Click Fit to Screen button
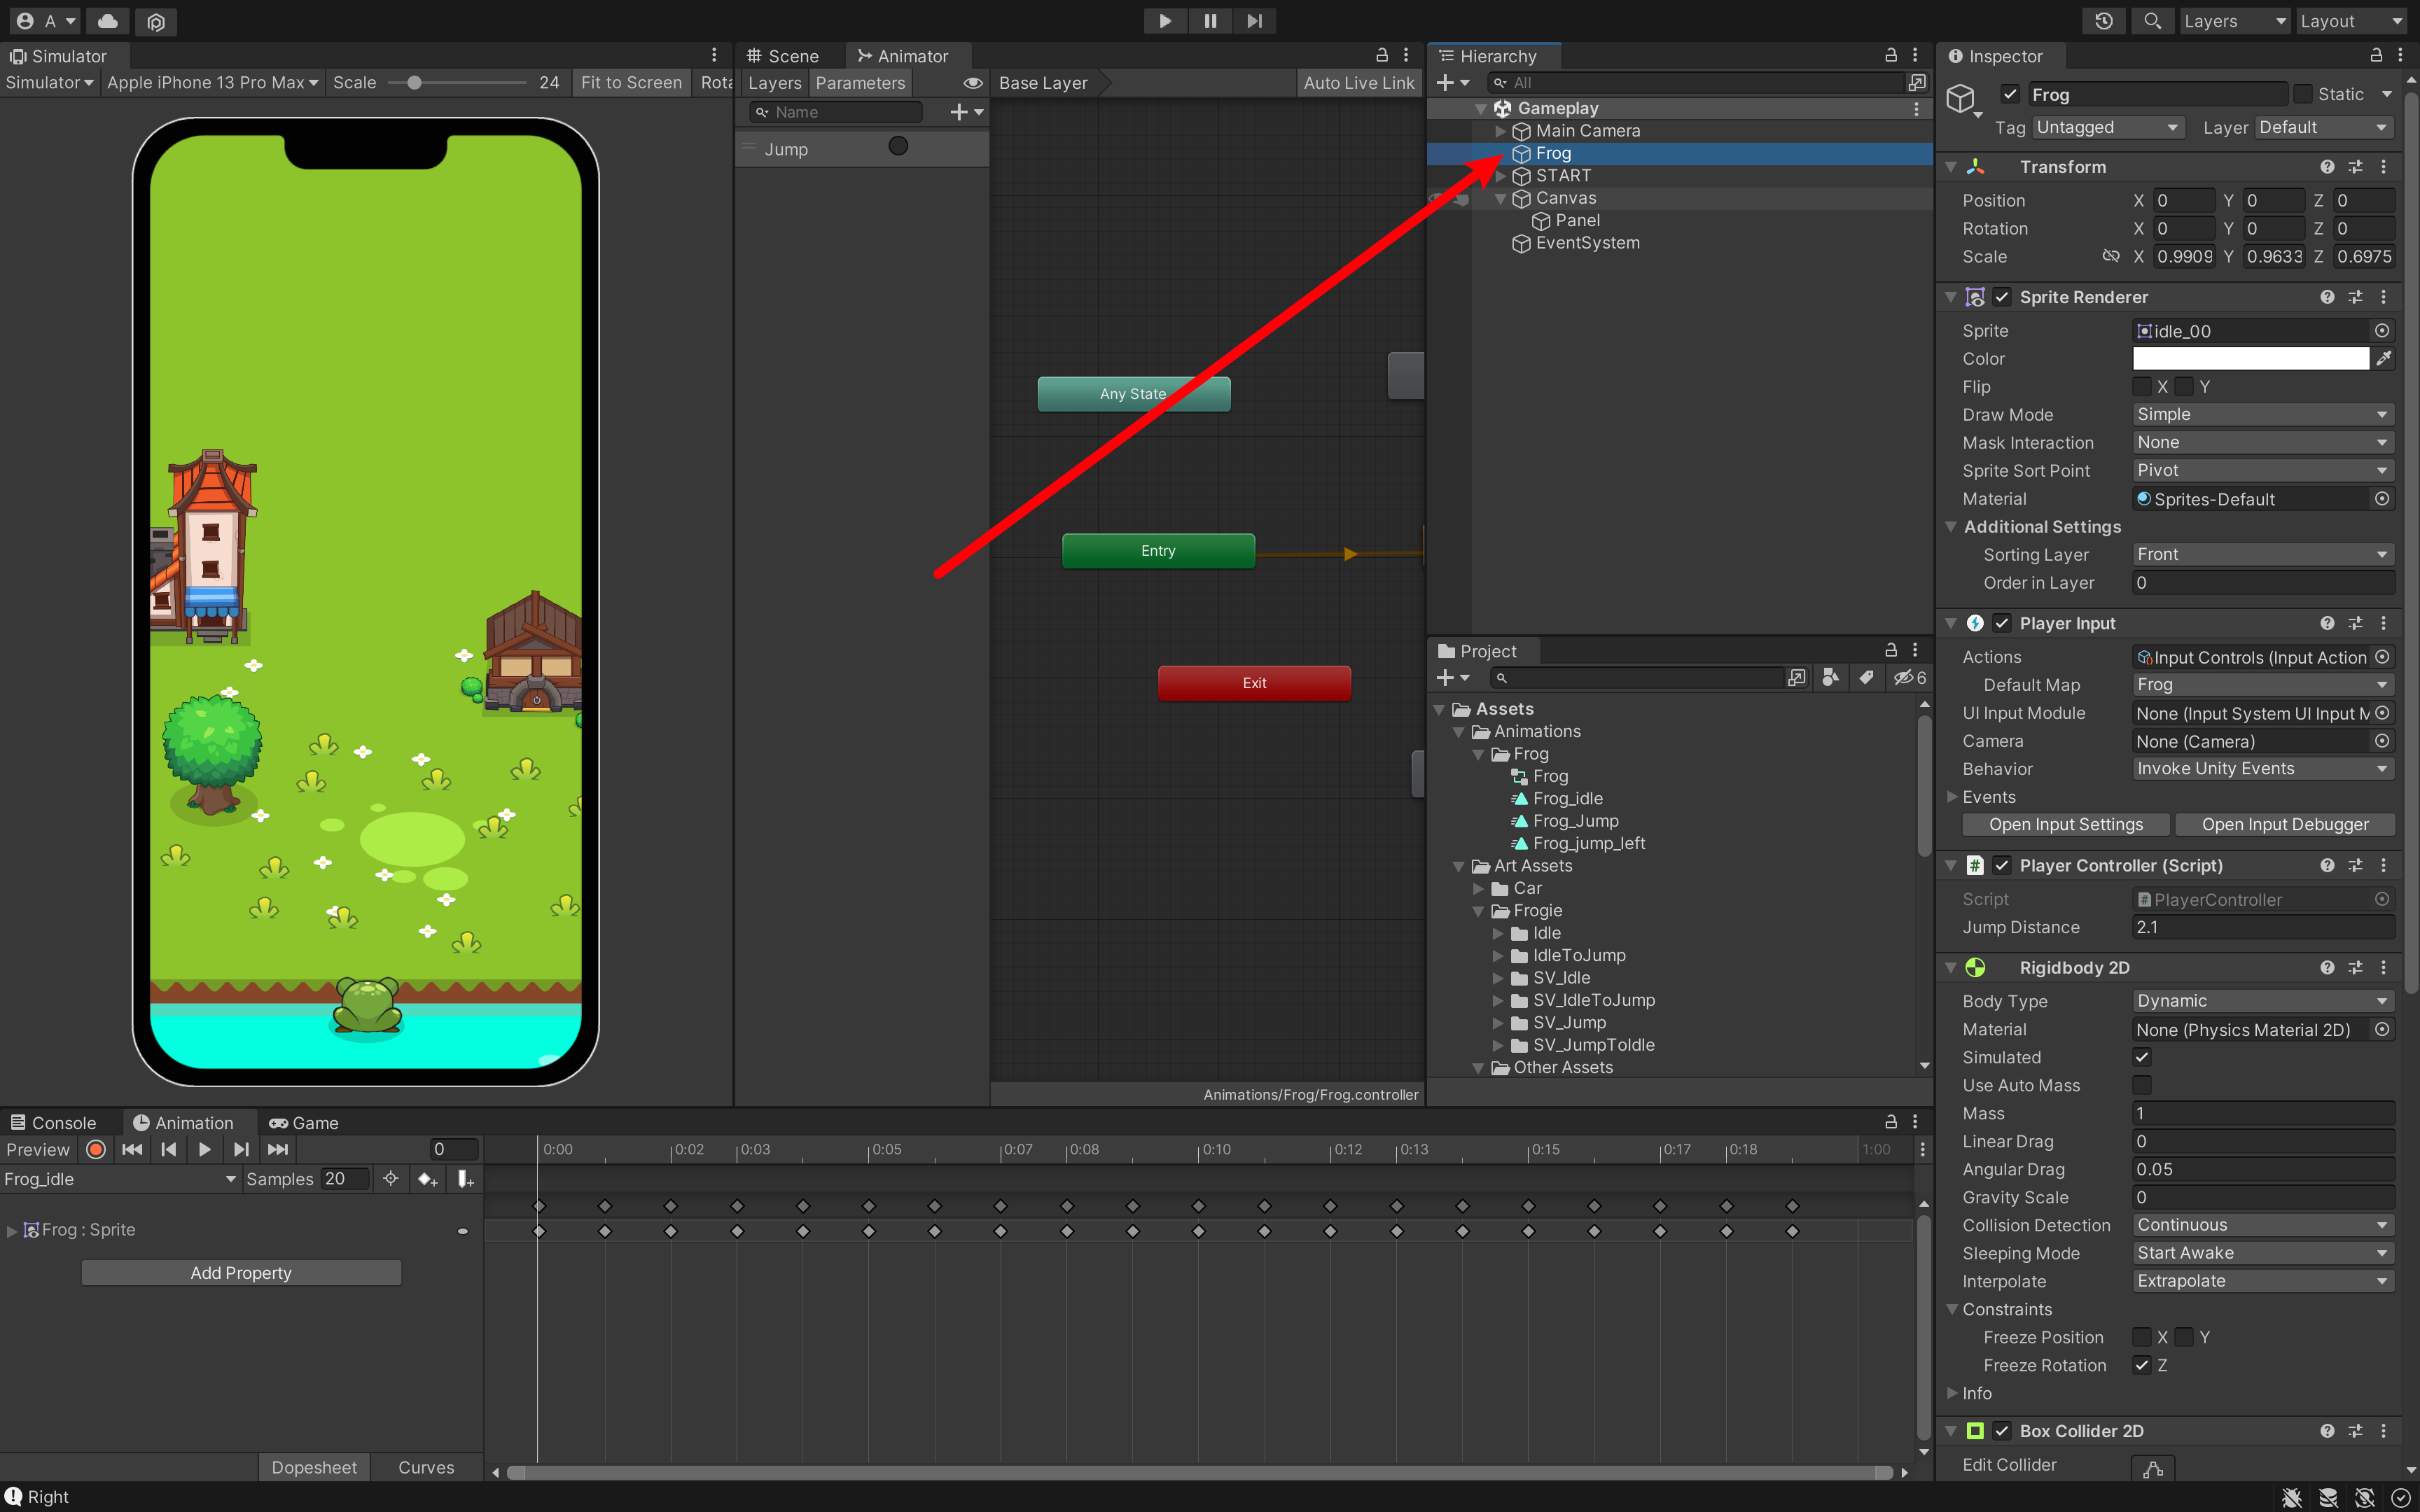 pos(631,83)
